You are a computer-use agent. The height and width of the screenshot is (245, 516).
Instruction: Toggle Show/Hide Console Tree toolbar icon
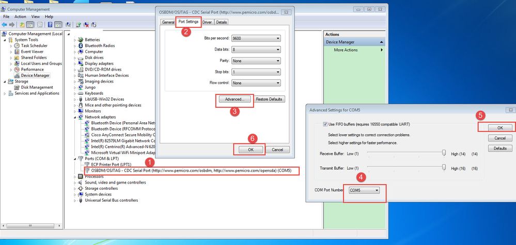[29, 25]
